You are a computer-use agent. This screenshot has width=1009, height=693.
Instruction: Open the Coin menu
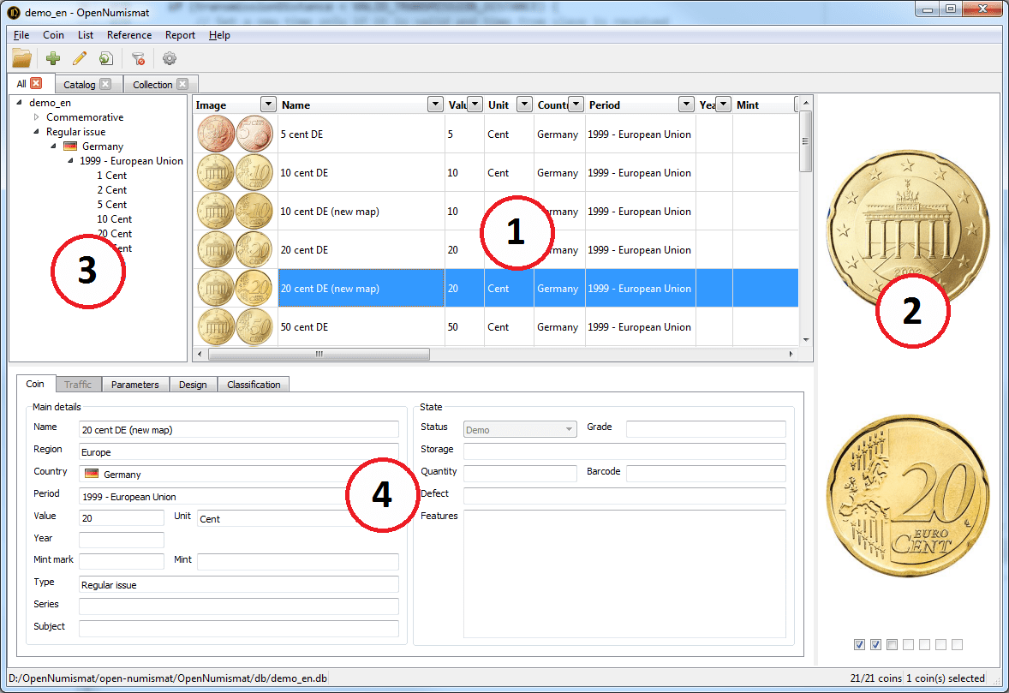[x=53, y=35]
